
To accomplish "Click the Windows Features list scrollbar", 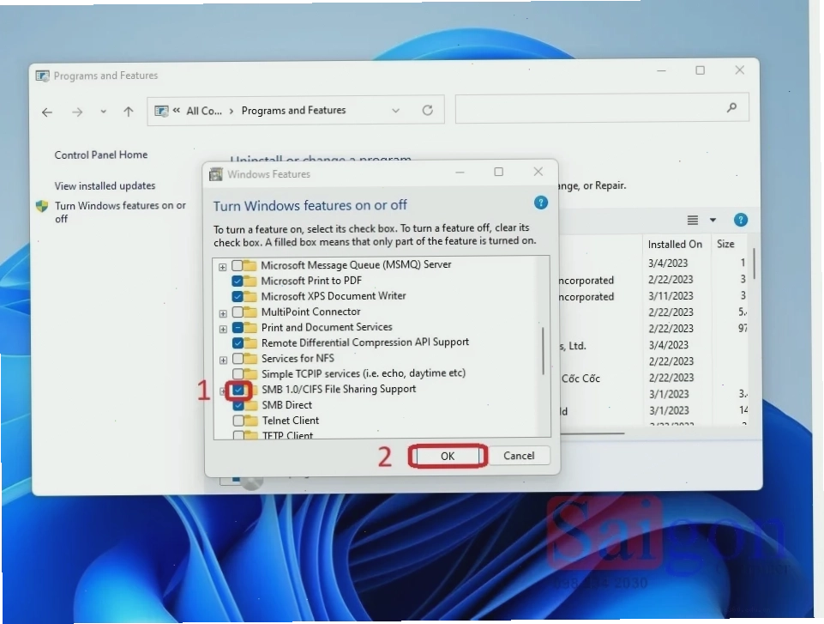I will pos(543,351).
